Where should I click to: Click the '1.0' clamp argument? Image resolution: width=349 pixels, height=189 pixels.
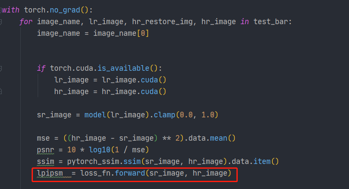208,115
